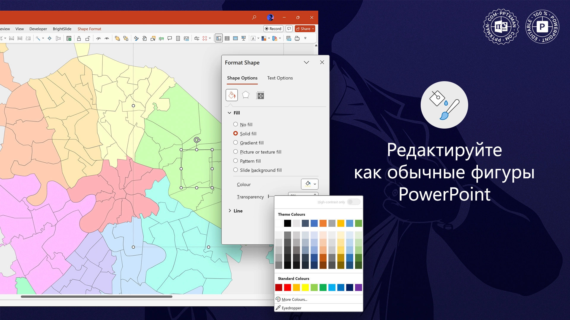
Task: Select the Fill & Line icon in Format Shape
Action: [232, 95]
